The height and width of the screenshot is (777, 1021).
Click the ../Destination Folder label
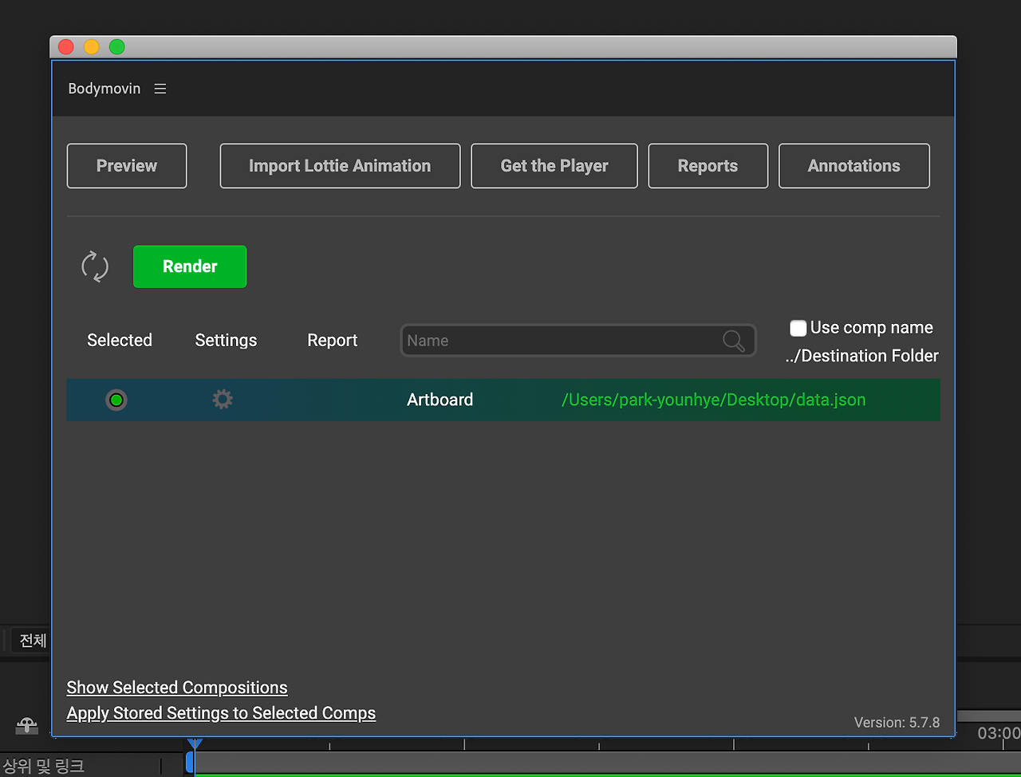coord(861,356)
